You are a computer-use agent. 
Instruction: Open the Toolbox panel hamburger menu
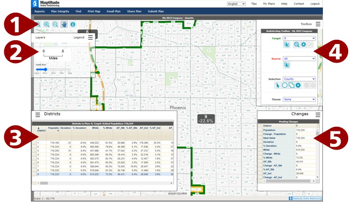(318, 24)
